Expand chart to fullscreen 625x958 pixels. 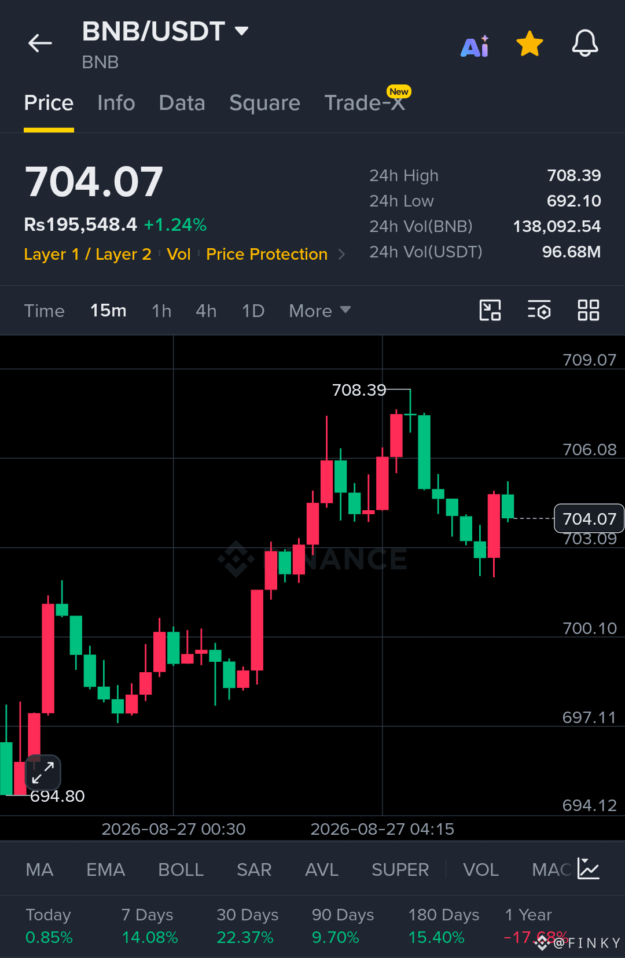coord(43,772)
